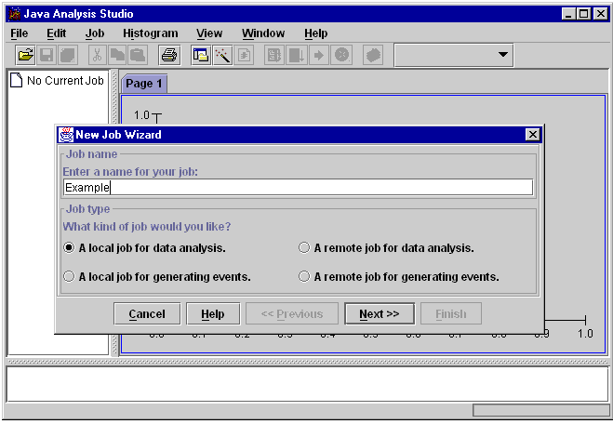Click the new page window icon
This screenshot has height=424, width=613.
pyautogui.click(x=201, y=56)
